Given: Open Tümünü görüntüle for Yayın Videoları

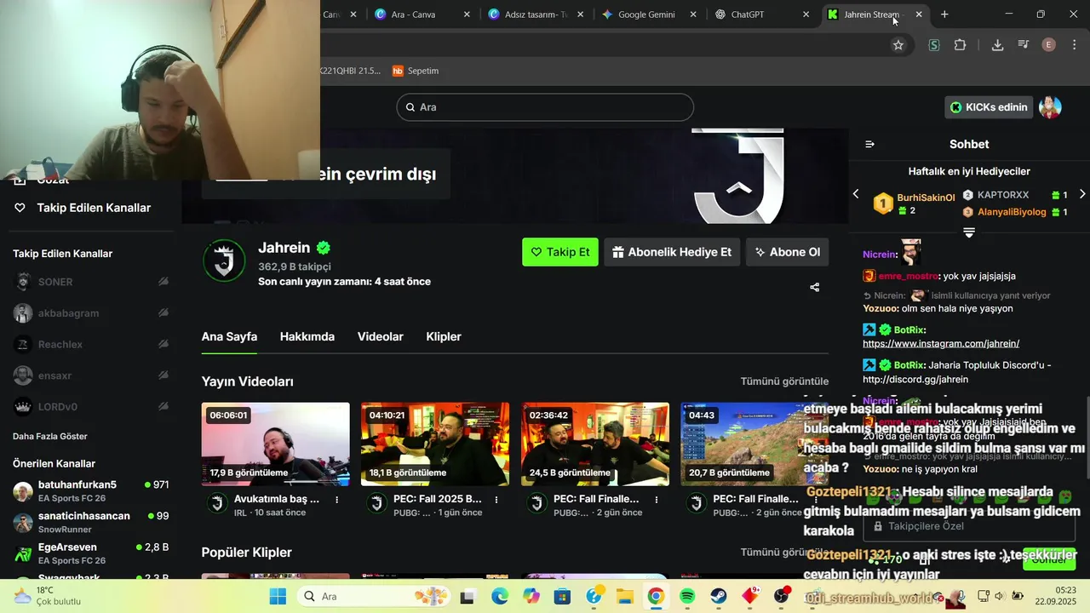Looking at the screenshot, I should tap(784, 381).
